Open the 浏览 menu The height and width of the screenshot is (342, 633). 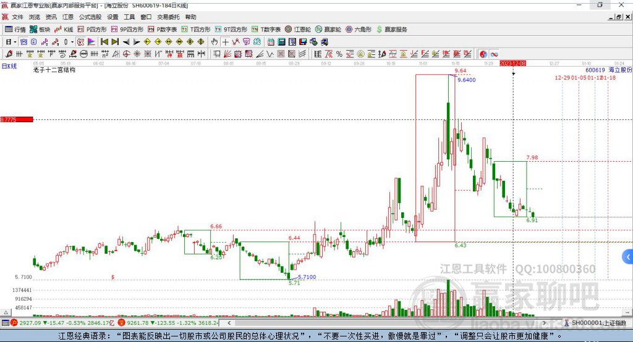click(x=35, y=17)
